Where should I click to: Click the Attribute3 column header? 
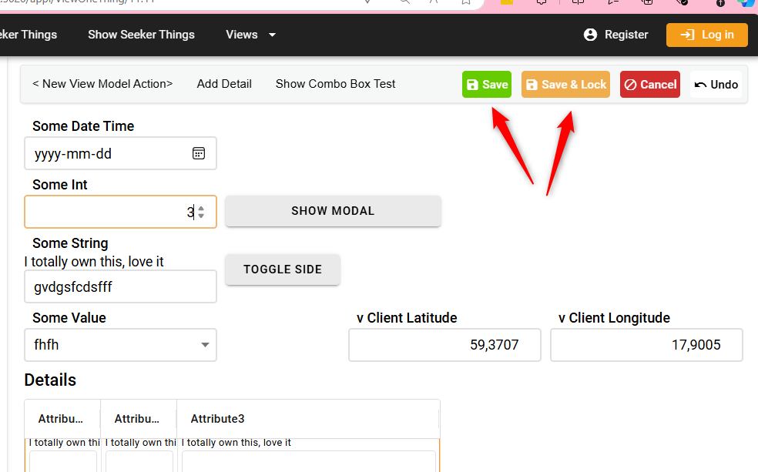pyautogui.click(x=218, y=419)
